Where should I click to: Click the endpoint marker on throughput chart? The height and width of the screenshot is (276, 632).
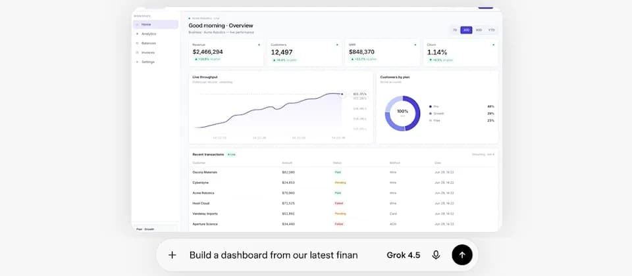tap(342, 94)
